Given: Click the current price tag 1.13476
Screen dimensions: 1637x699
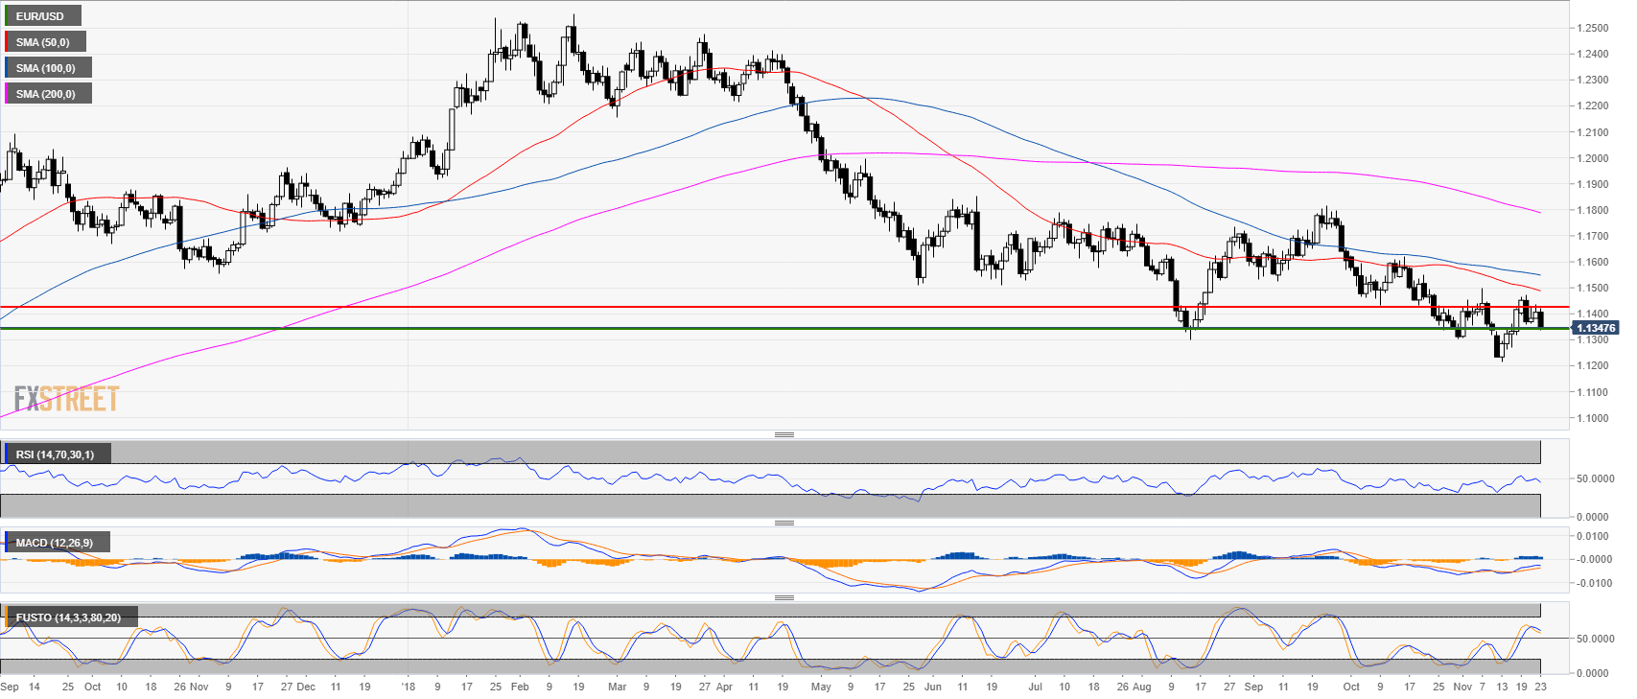Looking at the screenshot, I should pyautogui.click(x=1595, y=328).
